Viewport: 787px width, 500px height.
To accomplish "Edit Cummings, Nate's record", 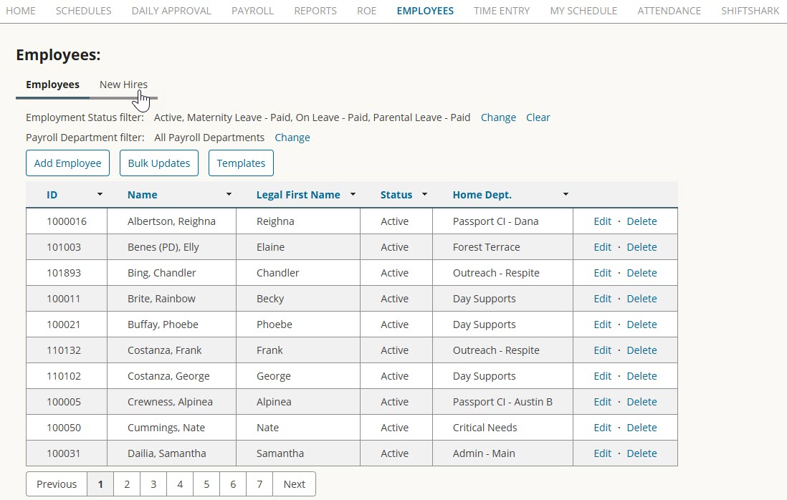I will coord(602,428).
